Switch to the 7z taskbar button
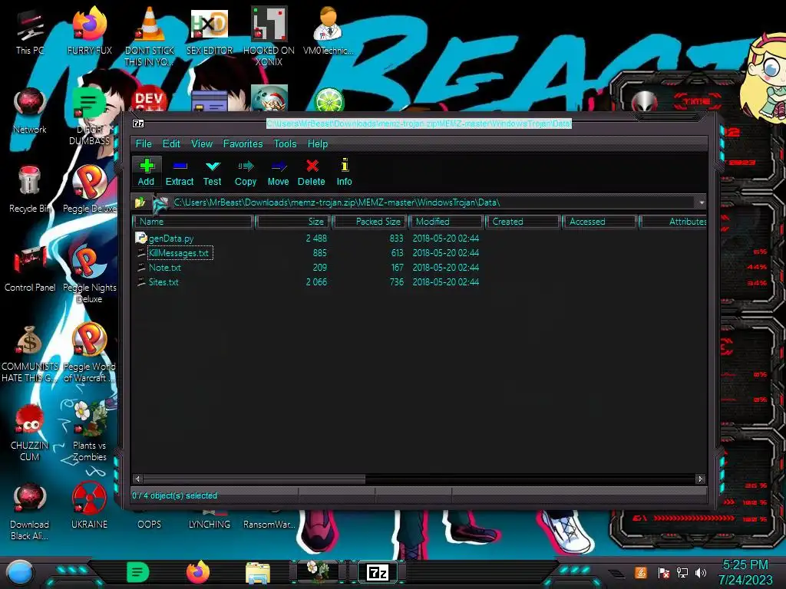 (x=378, y=572)
